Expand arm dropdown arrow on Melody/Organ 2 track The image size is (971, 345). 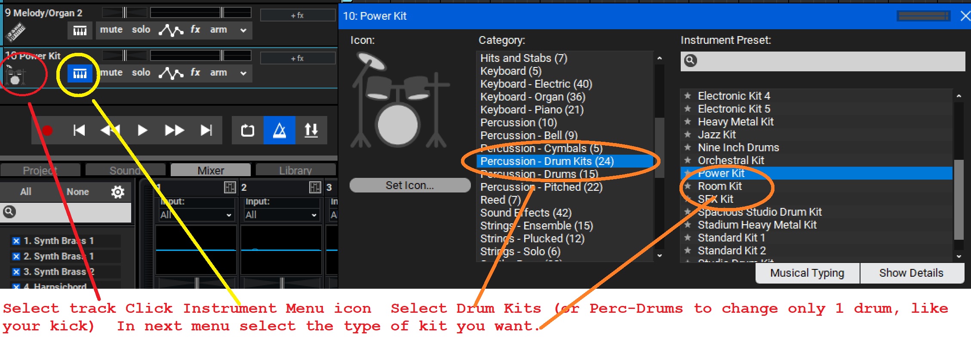(243, 31)
